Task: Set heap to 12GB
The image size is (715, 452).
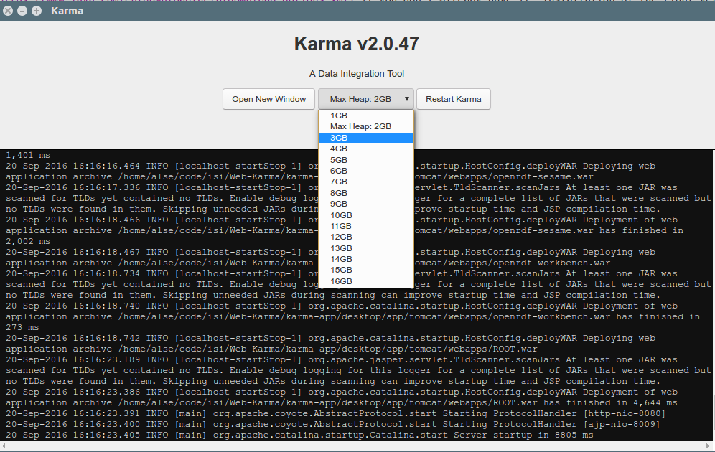Action: pos(365,237)
